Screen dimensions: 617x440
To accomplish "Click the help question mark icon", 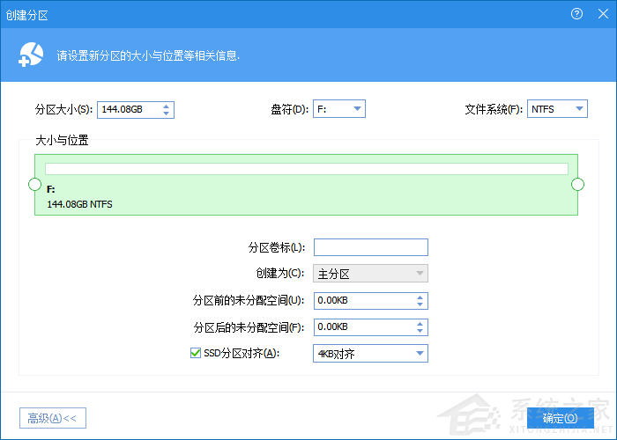I will (577, 13).
